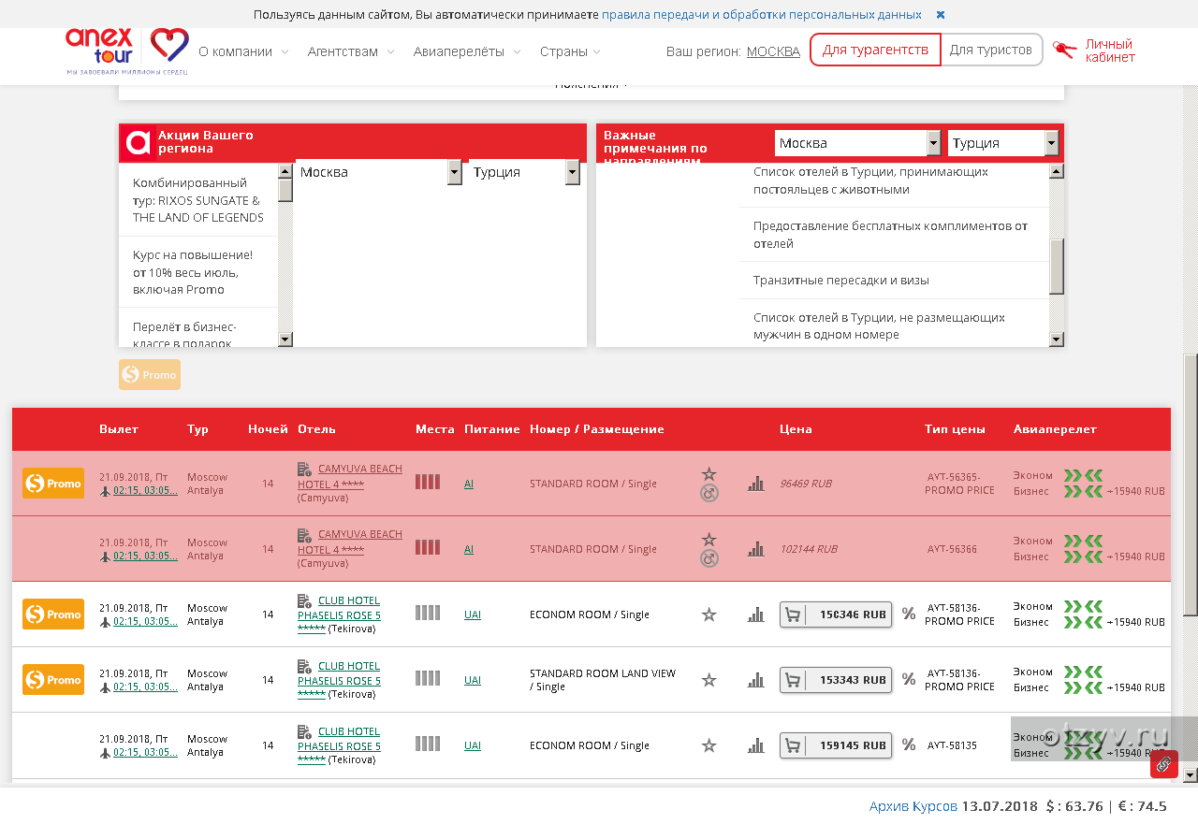This screenshot has width=1198, height=824.
Task: Open Архив Курсов link
Action: 913,806
